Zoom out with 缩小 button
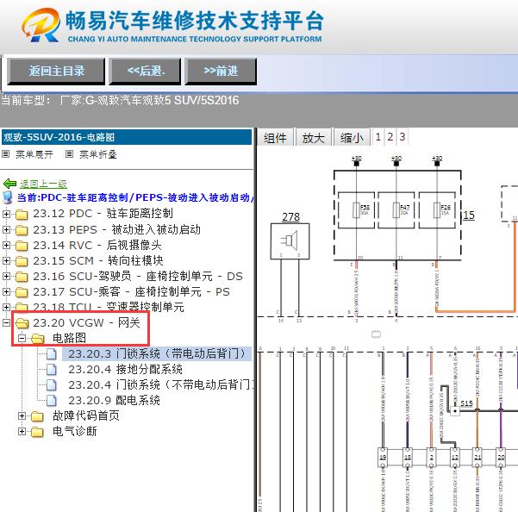The image size is (518, 512). coord(352,137)
